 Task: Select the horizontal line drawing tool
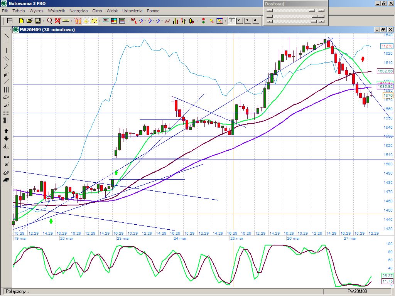(x=6, y=43)
